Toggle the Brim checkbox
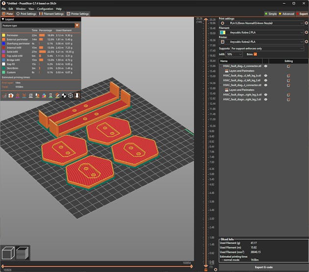Screen dimensions: 309x272 255,54
